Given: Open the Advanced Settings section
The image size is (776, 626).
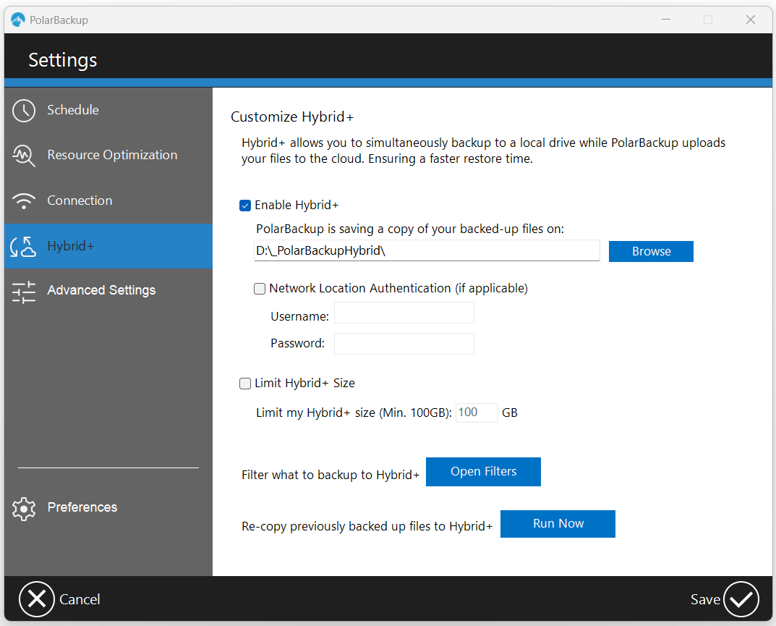Looking at the screenshot, I should [101, 291].
